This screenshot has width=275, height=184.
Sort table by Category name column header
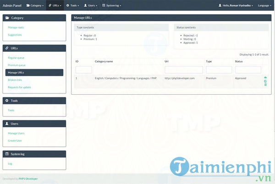click(104, 61)
